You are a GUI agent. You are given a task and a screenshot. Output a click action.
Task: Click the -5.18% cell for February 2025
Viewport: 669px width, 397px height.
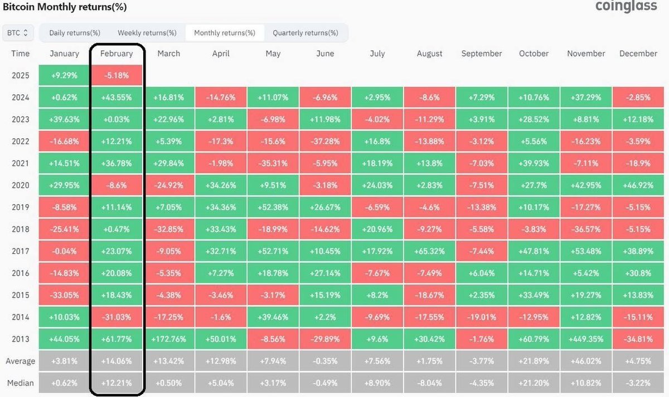pyautogui.click(x=117, y=75)
